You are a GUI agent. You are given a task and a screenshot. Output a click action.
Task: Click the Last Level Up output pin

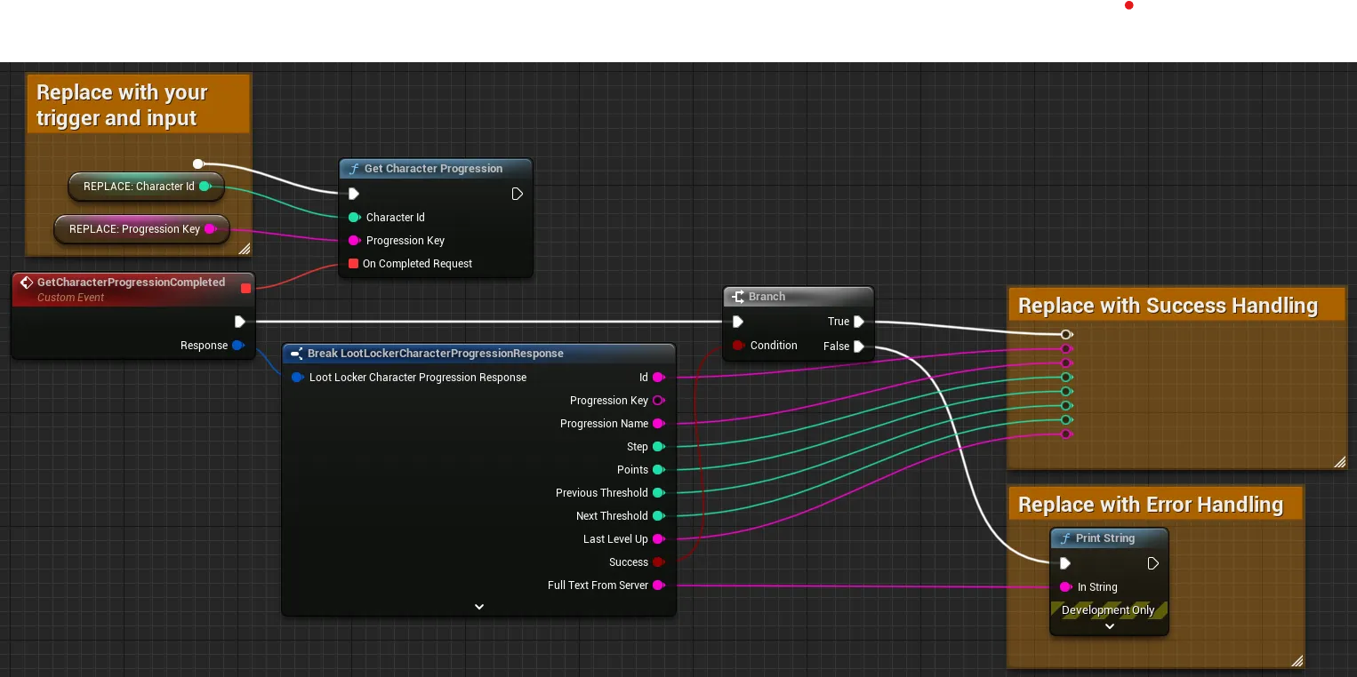click(659, 538)
